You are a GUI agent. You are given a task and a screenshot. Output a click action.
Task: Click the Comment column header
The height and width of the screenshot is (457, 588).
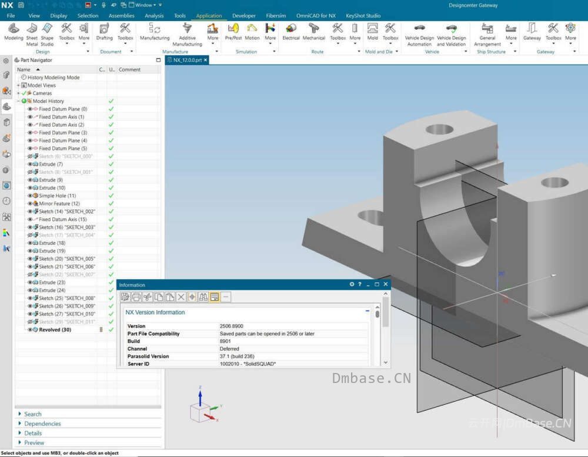139,70
